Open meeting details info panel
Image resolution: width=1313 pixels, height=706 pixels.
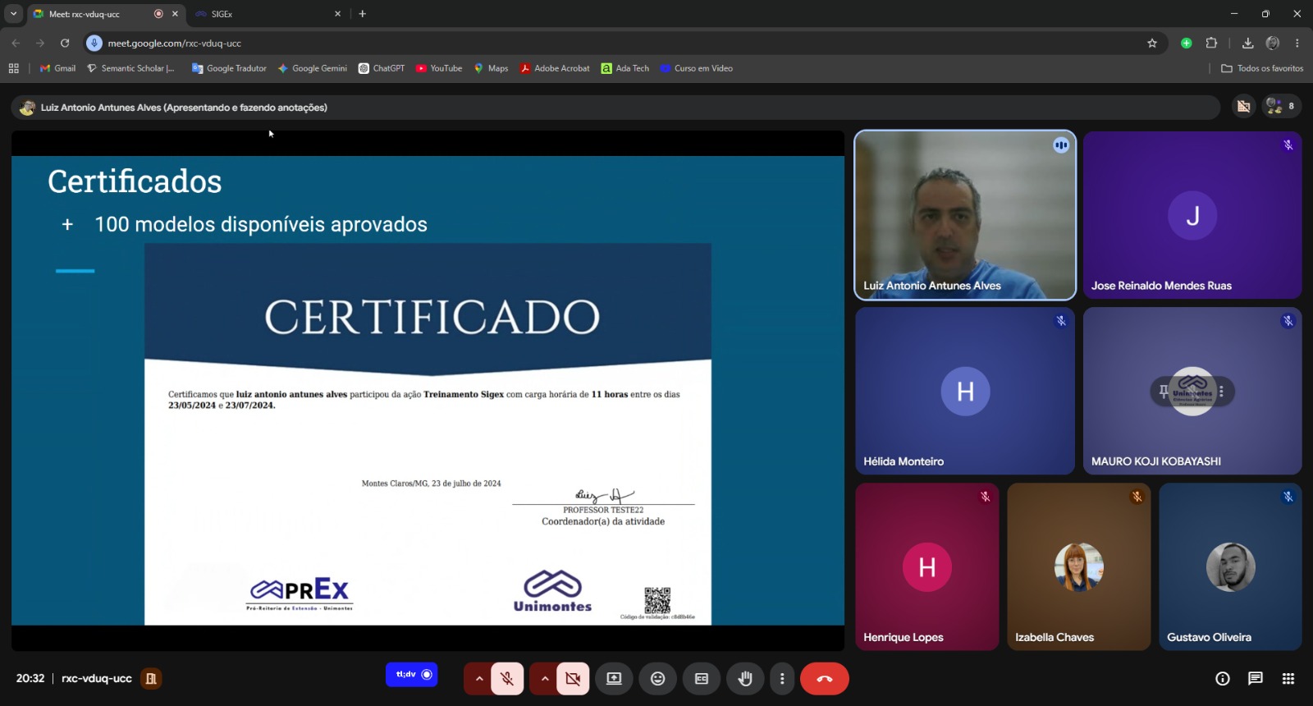1223,679
